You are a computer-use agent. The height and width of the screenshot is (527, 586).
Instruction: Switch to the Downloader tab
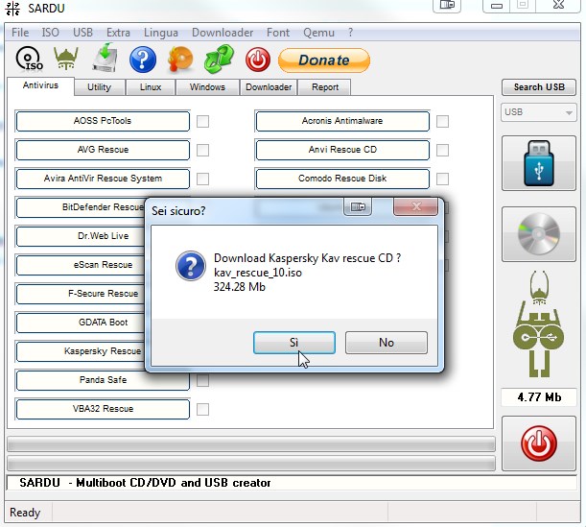point(269,87)
